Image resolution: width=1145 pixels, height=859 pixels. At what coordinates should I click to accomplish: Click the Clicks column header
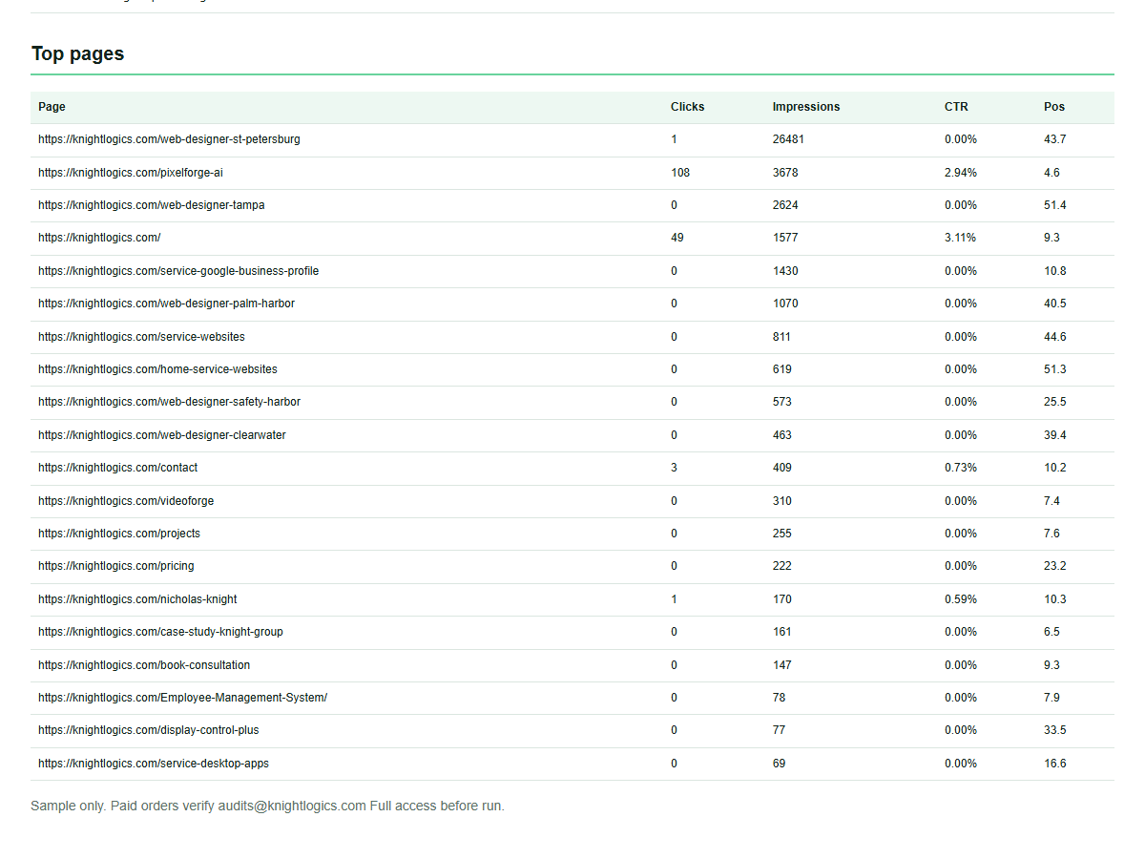687,107
